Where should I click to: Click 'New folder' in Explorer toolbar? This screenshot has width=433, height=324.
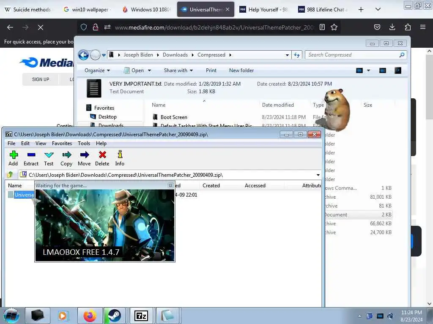click(241, 70)
